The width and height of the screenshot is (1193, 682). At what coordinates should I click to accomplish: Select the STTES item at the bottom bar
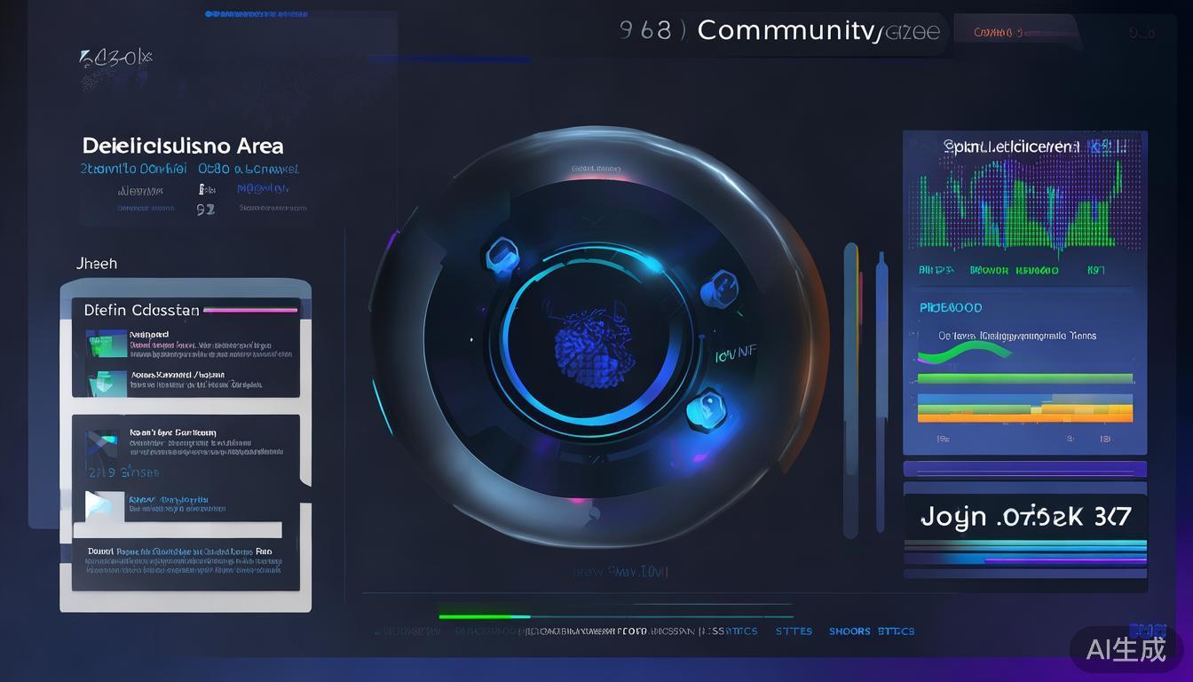pos(794,631)
